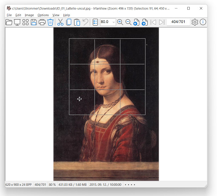This screenshot has height=196, width=217.
Task: Click status bar dimensions 620 x 900 x 24 BPP
Action: coord(18,184)
